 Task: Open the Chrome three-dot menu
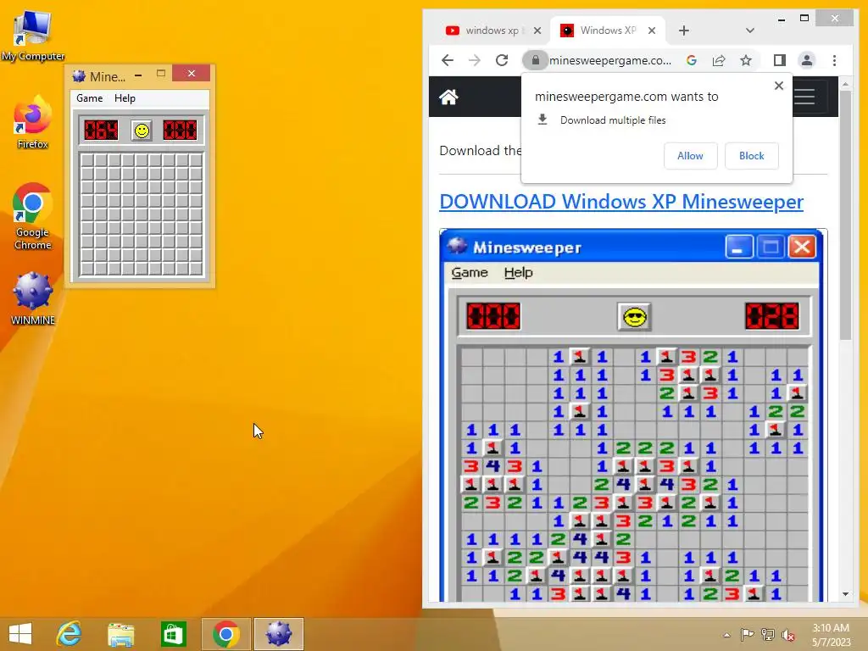835,60
